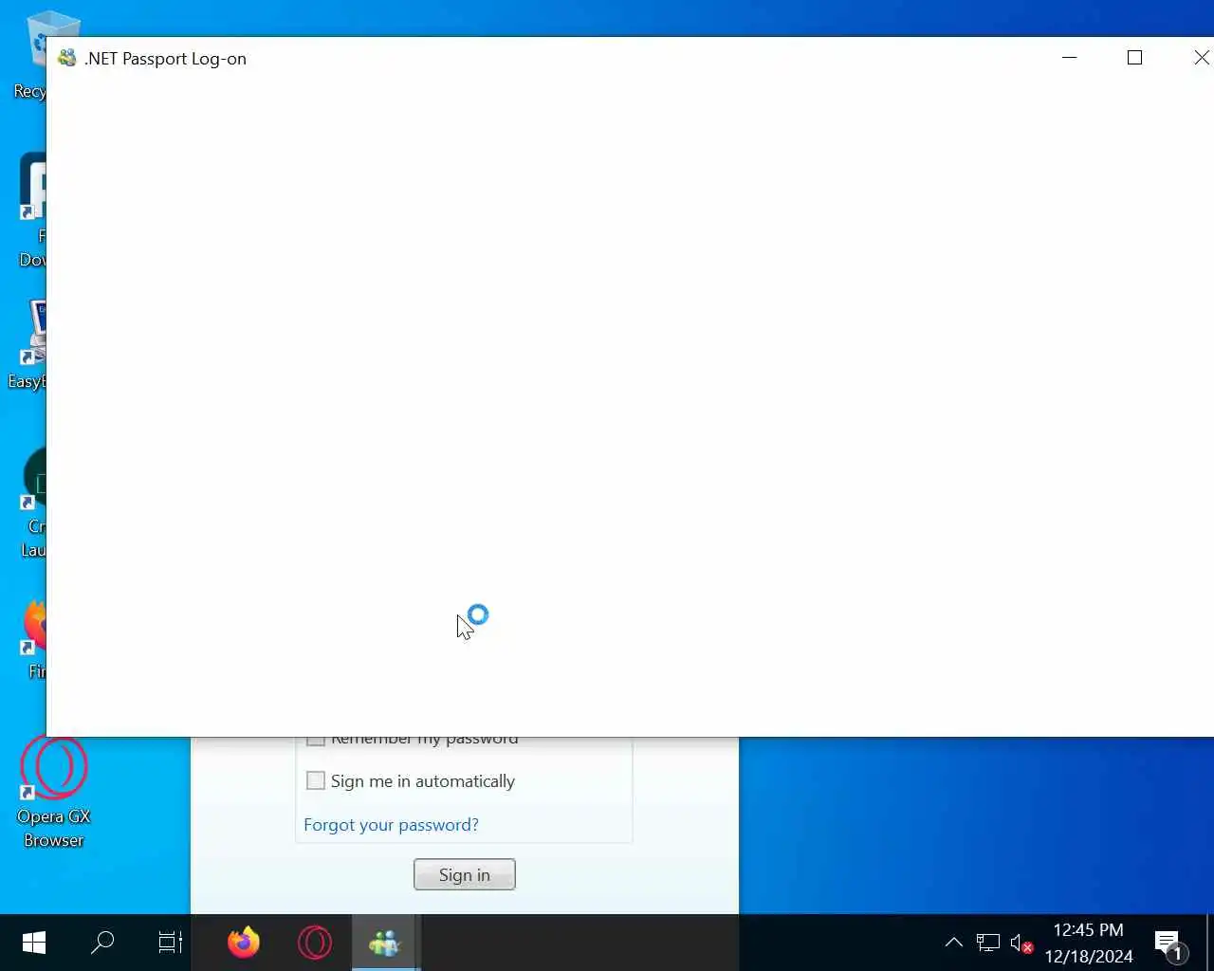This screenshot has height=971, width=1214.
Task: Launch Firefox from the taskbar
Action: (x=244, y=943)
